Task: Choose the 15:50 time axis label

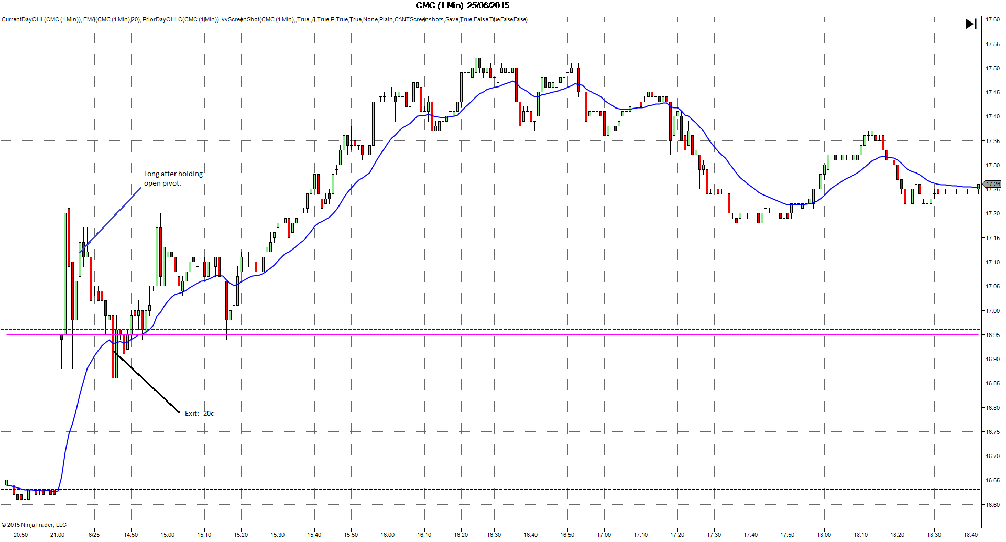Action: tap(351, 535)
